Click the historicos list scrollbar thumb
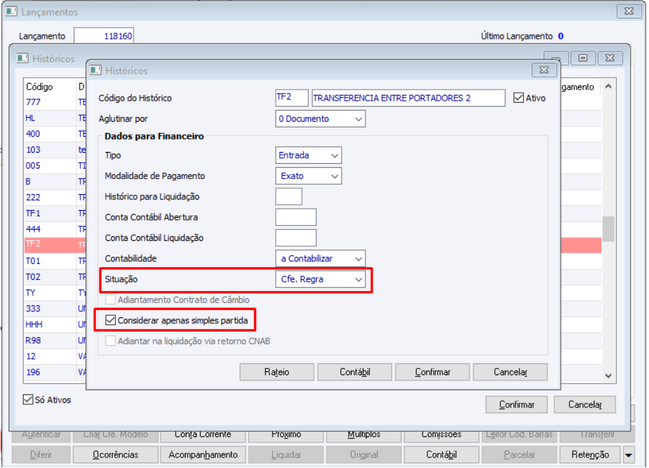Screen dimensions: 649x468 pyautogui.click(x=608, y=228)
